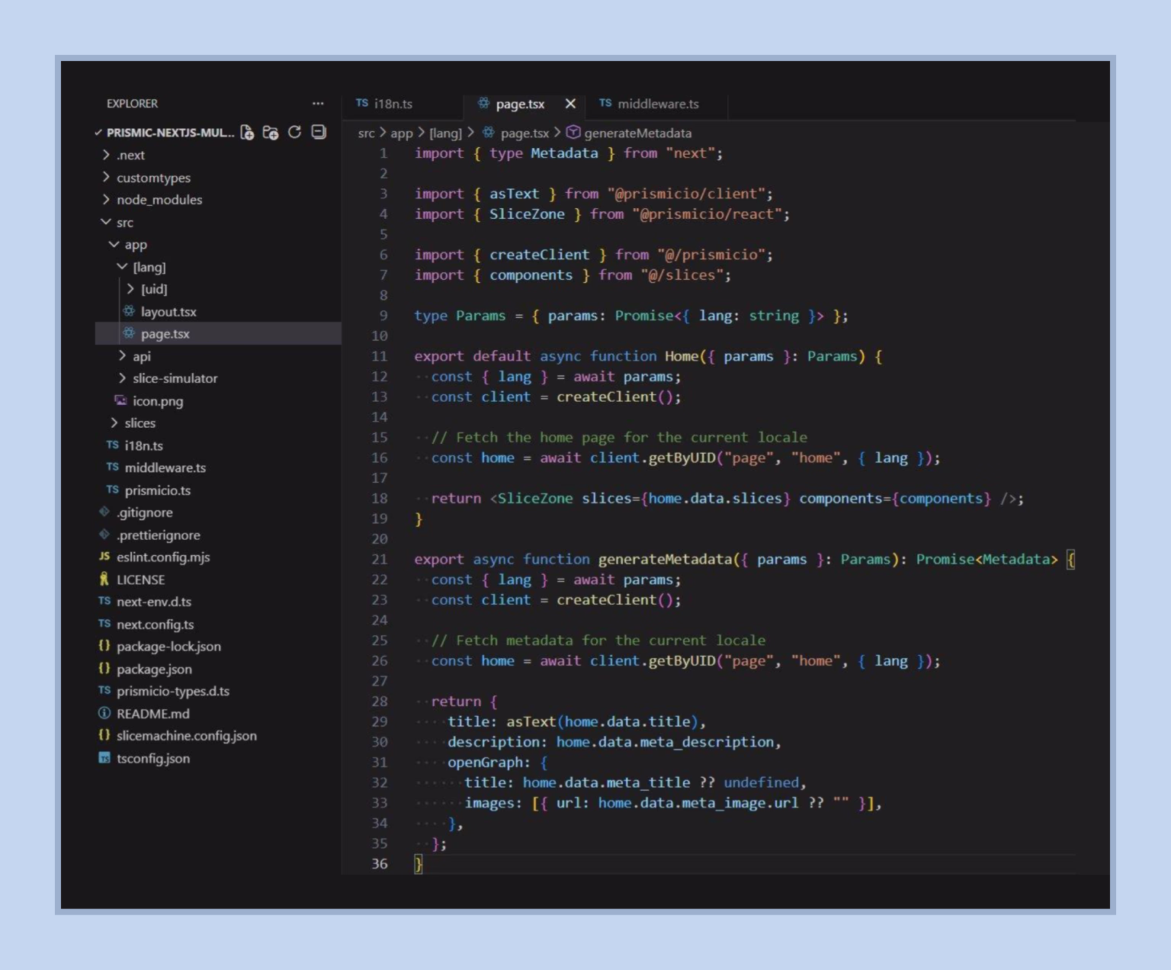Open slicemachine.config.json file

(x=186, y=736)
